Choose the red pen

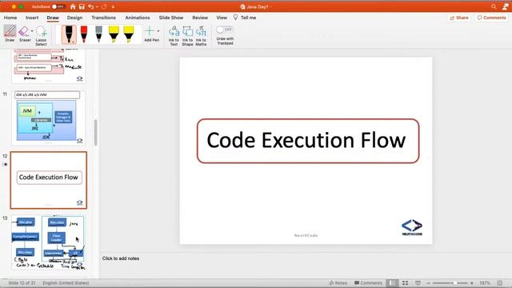tap(84, 34)
